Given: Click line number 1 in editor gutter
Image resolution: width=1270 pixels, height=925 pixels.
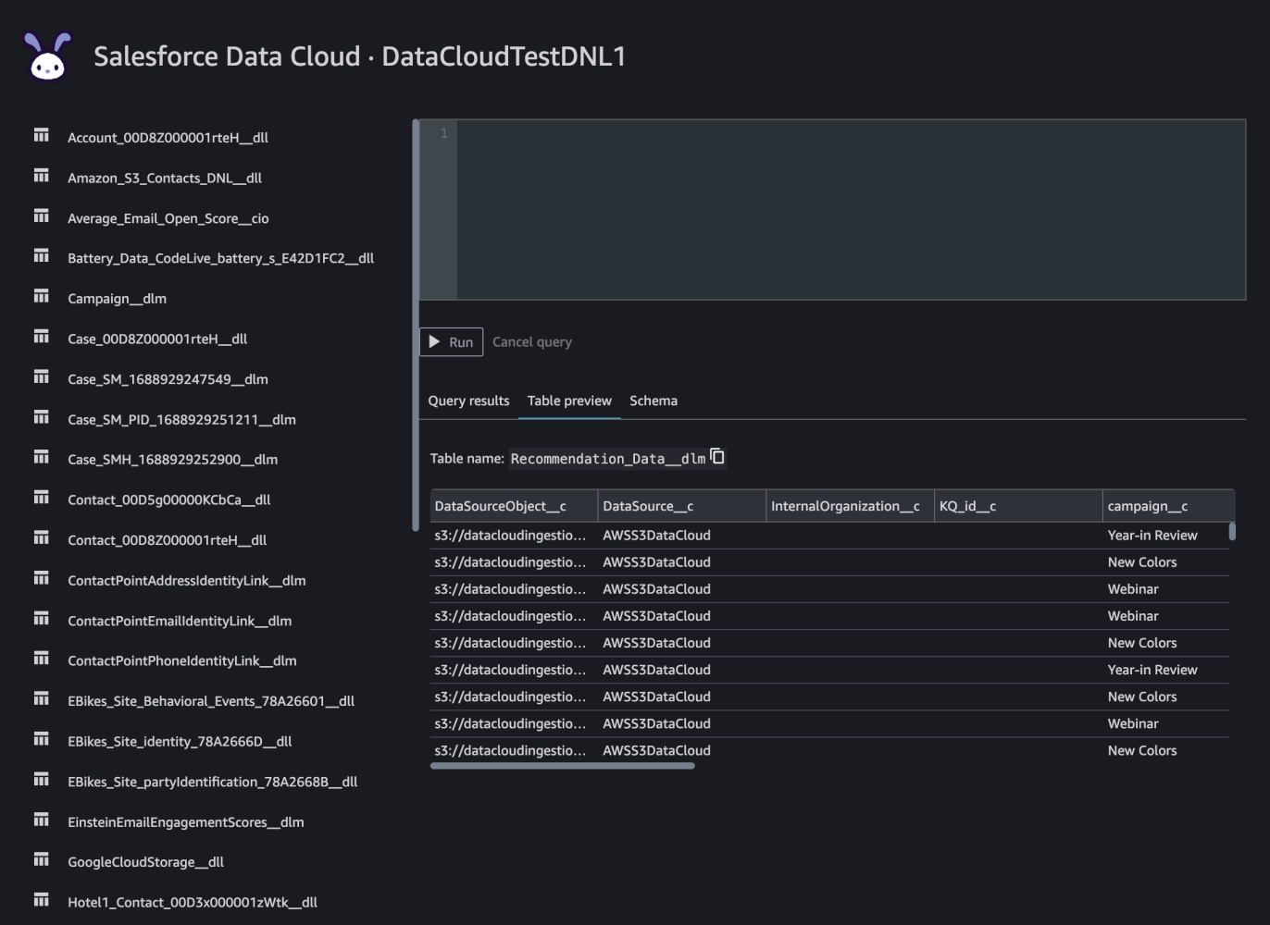Looking at the screenshot, I should click(443, 133).
